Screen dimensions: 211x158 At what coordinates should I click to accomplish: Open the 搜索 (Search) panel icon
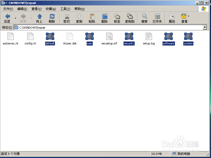(x=144, y=18)
